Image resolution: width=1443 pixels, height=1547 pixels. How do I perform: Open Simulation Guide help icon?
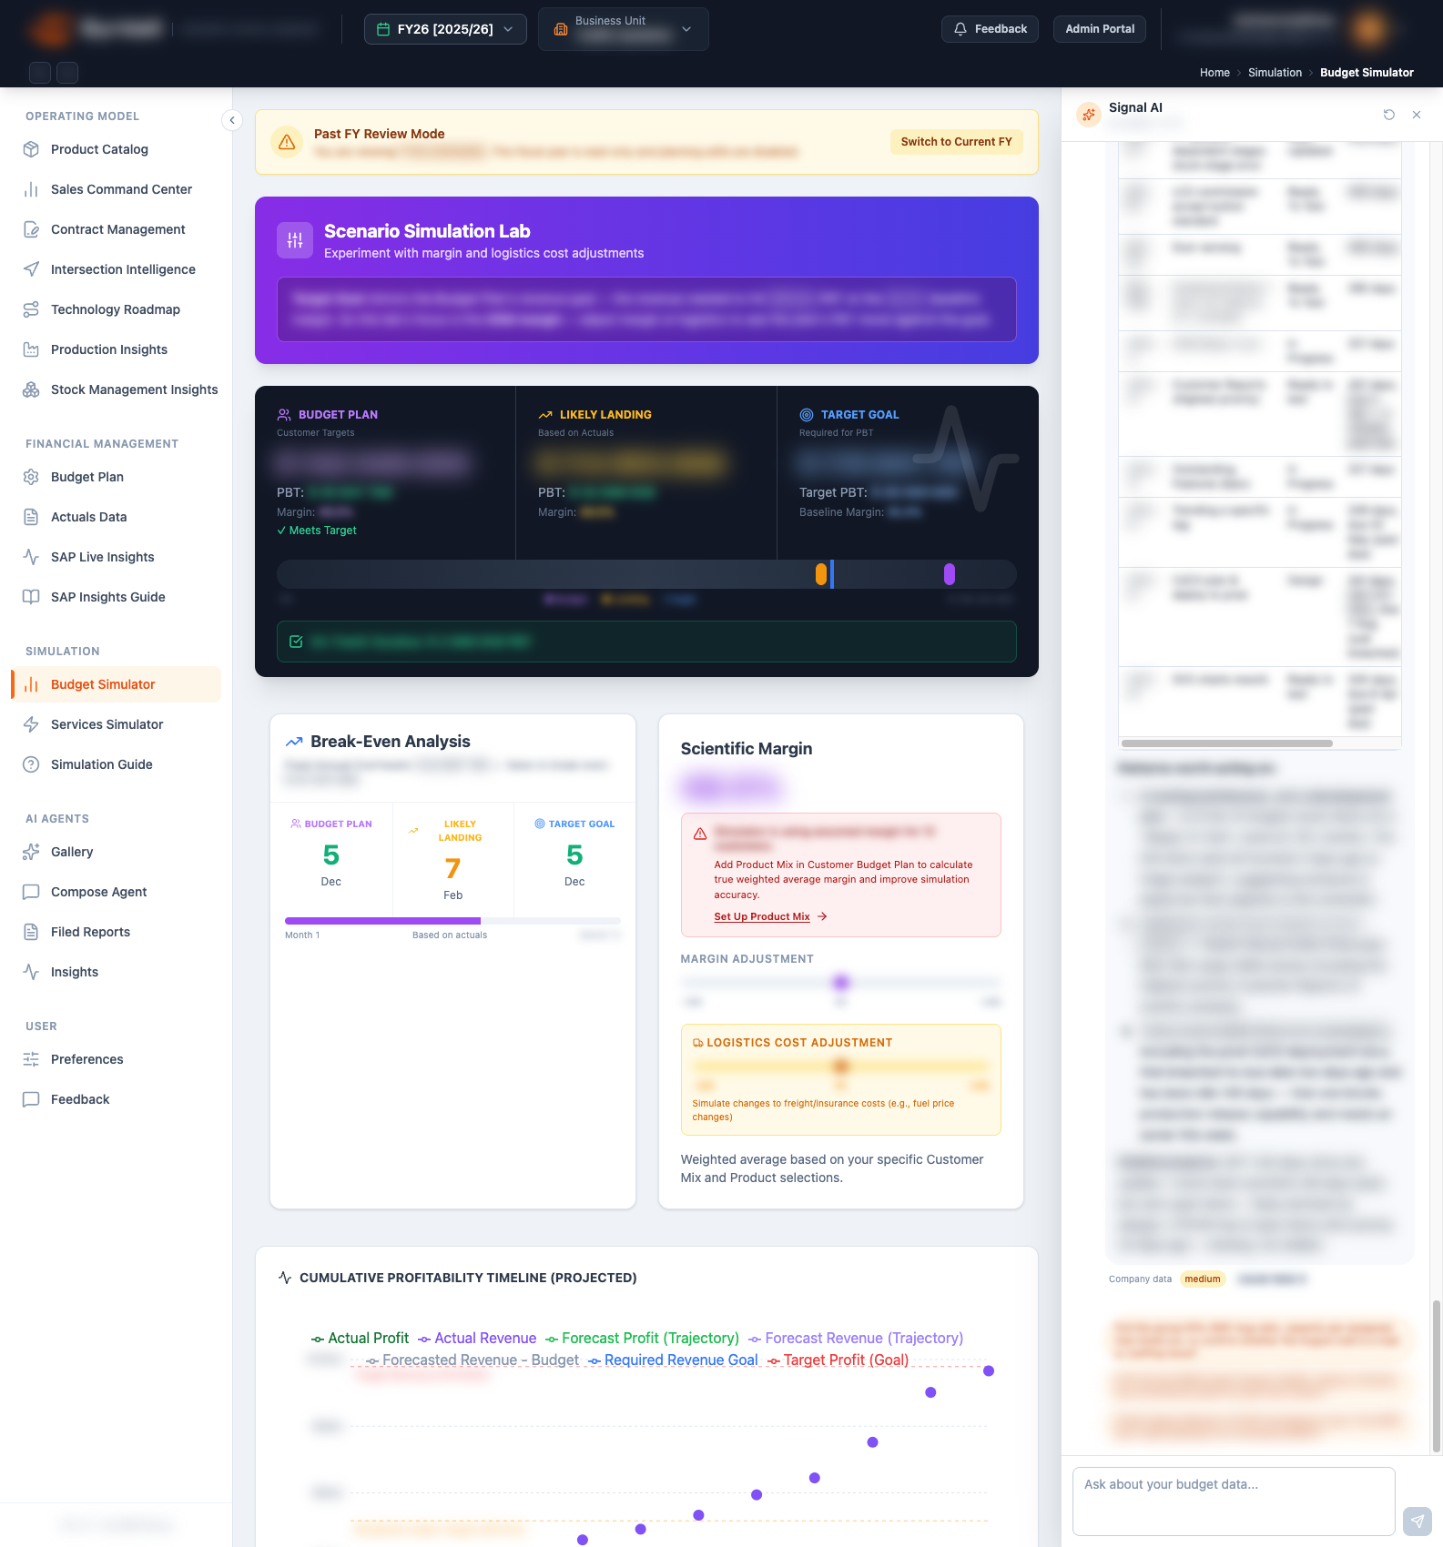point(31,764)
